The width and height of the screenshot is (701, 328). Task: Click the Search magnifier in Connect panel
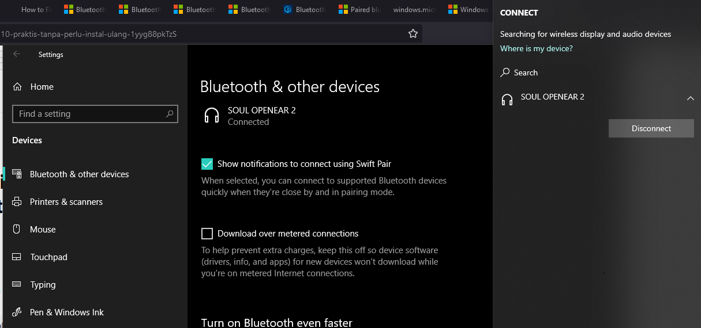505,73
